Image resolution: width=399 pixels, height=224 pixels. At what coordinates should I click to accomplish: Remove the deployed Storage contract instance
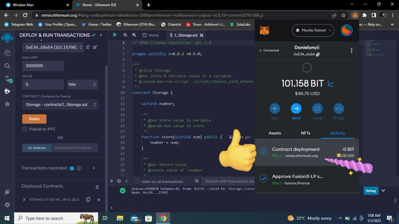click(x=98, y=199)
